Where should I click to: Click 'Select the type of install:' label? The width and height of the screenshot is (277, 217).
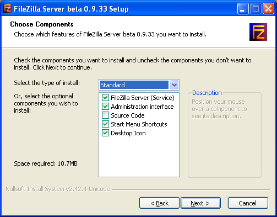click(x=47, y=83)
